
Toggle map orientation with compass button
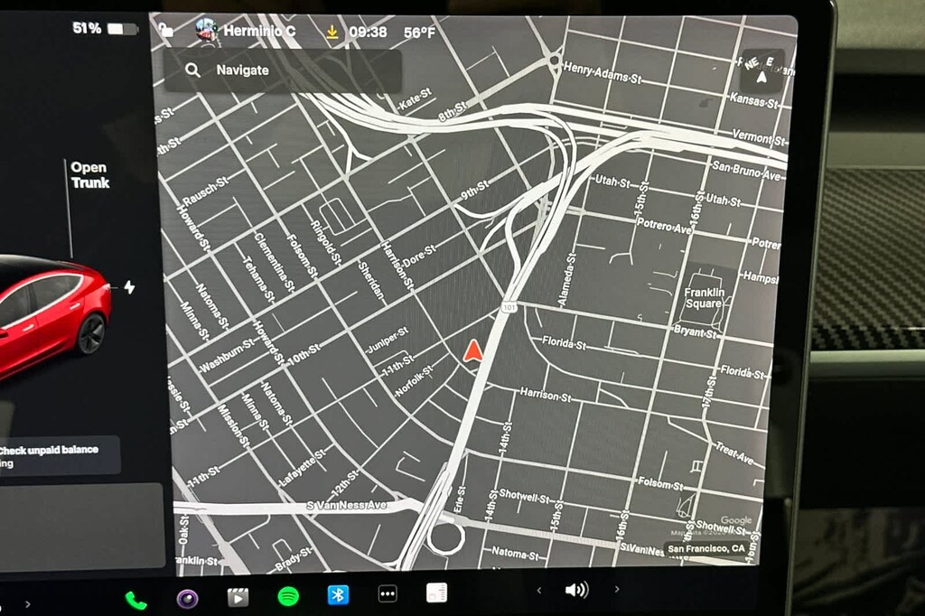(x=761, y=70)
